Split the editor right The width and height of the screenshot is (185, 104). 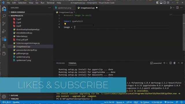(x=177, y=8)
